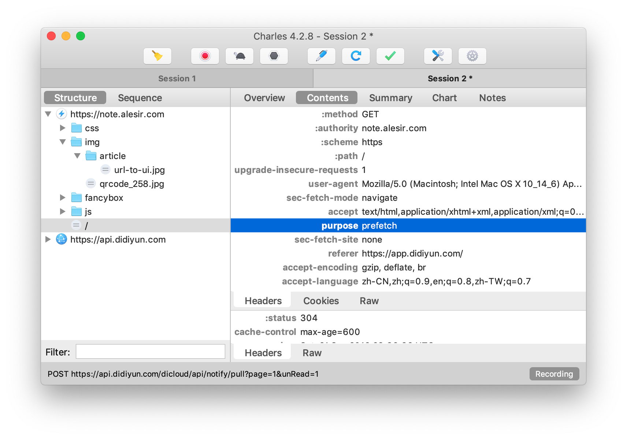Open request Headers sub-tab
Screen dimensions: 627x439
click(263, 301)
